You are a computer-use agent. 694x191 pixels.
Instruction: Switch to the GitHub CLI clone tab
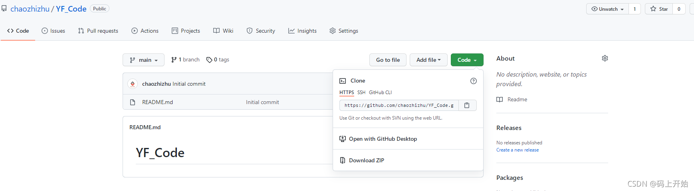click(380, 93)
